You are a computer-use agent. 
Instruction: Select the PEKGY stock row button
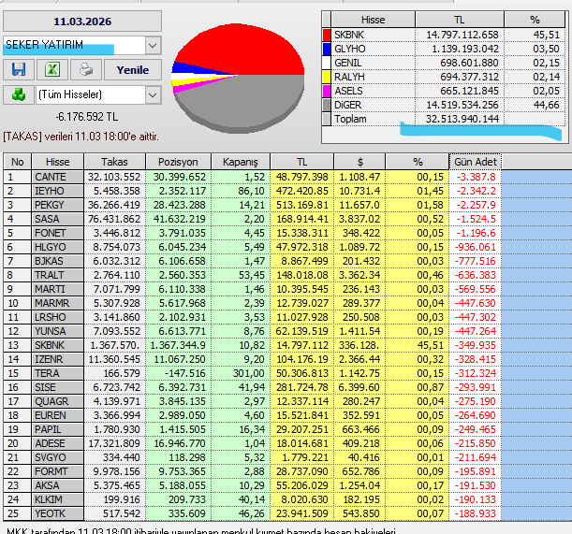pos(58,205)
